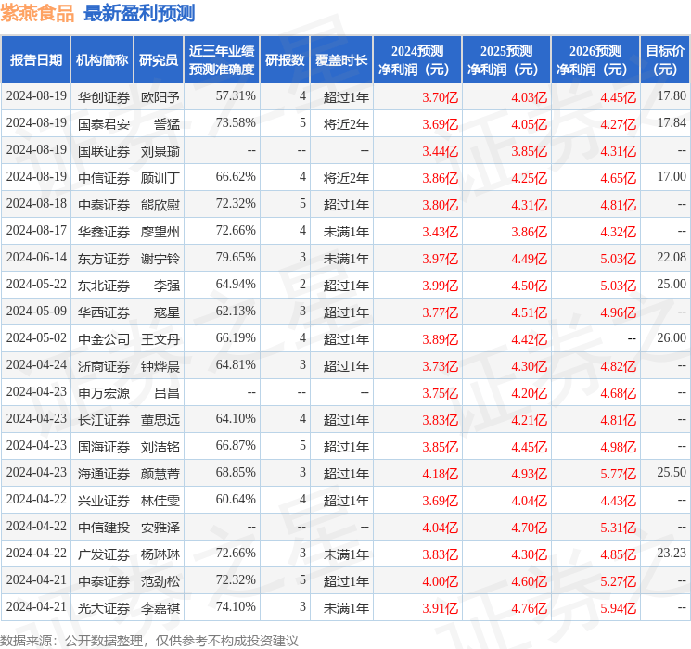Click the 5.94亿 net profit forecast

point(619,608)
